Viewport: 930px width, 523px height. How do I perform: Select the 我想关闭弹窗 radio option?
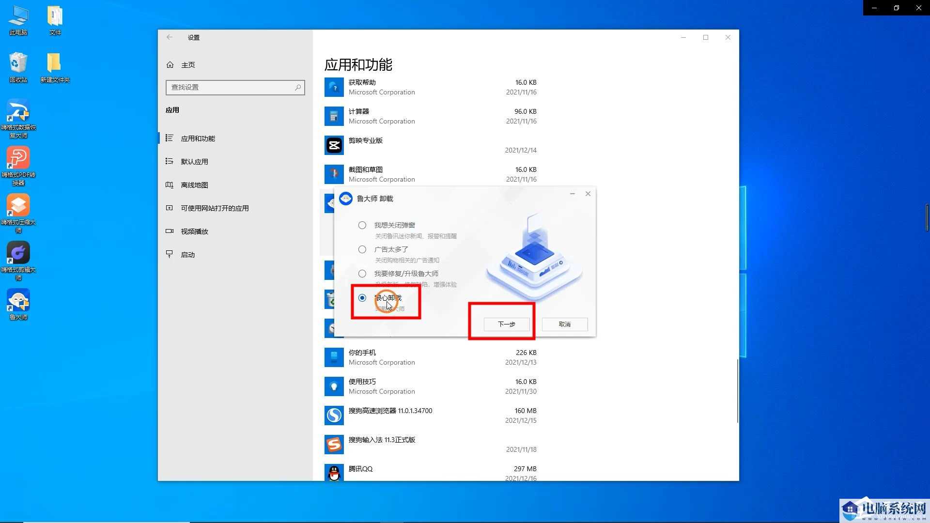[362, 225]
